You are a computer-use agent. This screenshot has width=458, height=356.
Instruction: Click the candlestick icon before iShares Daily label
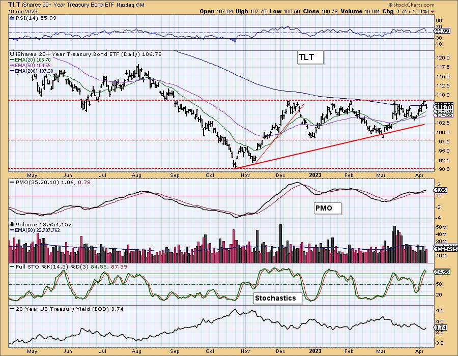coord(12,54)
